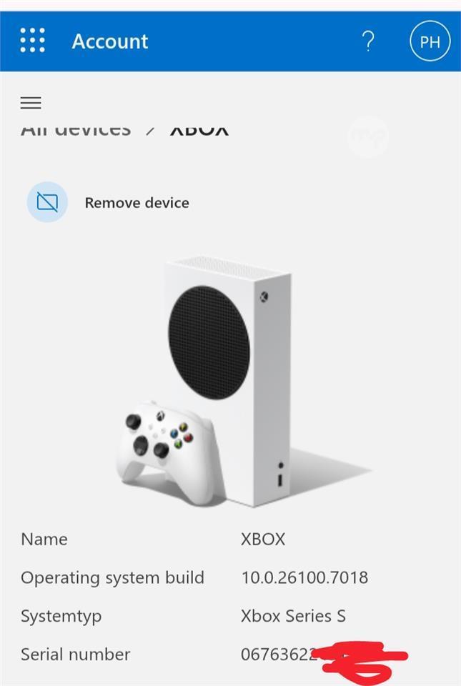Select the XBOX breadcrumb item
Image resolution: width=461 pixels, height=686 pixels.
(x=199, y=129)
